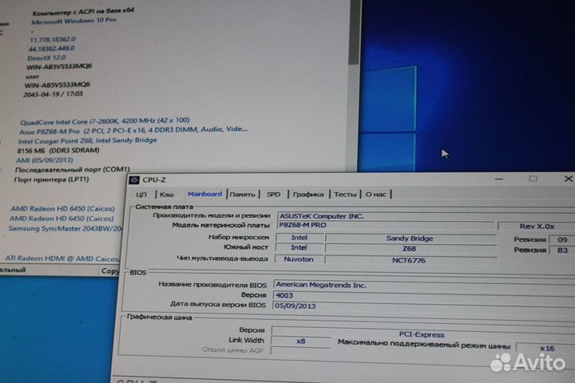Viewport: 575px width, 383px height.
Task: Open Microsoft Windows 10 Pro link
Action: pos(73,21)
